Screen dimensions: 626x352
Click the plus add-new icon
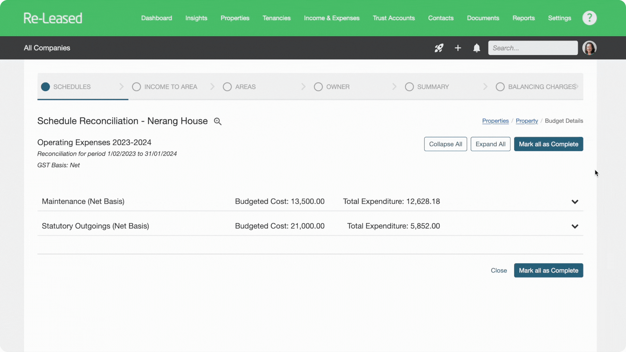pos(458,48)
